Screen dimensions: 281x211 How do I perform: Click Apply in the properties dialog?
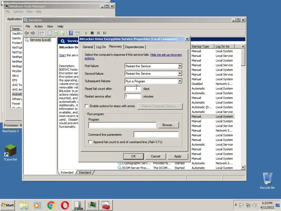coord(178,156)
